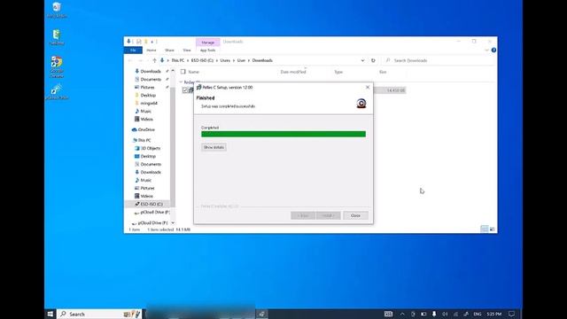
Task: Open the View ribbon tab
Action: (187, 51)
